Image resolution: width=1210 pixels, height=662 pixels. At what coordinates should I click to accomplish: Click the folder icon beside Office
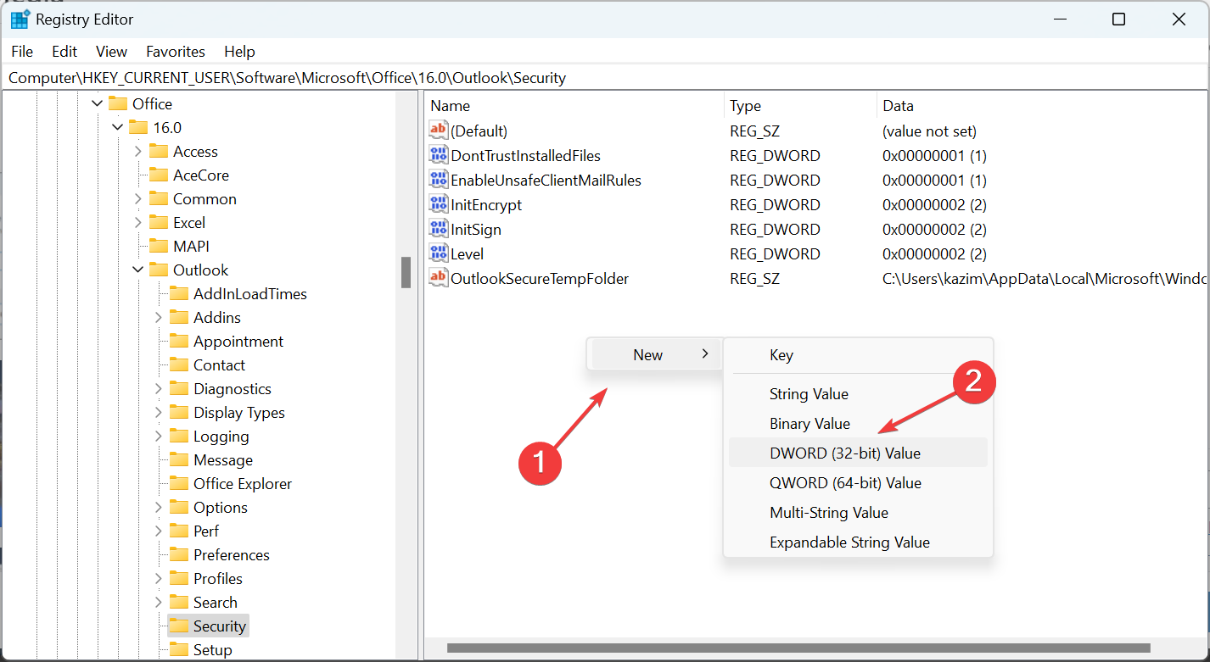(117, 103)
